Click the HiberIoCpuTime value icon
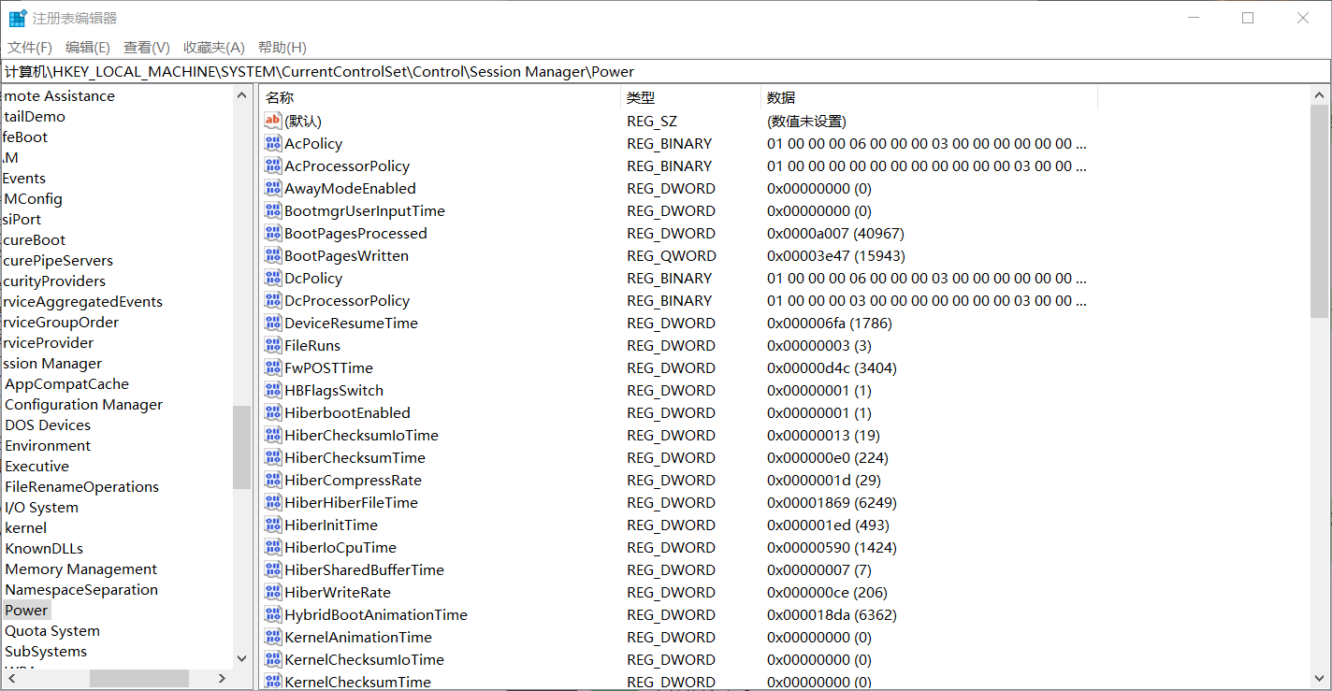 [x=273, y=547]
